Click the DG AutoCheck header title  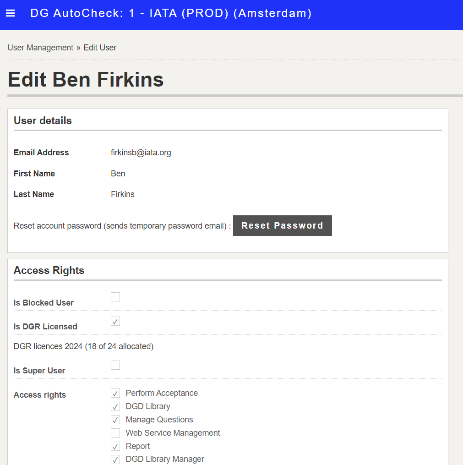point(171,13)
